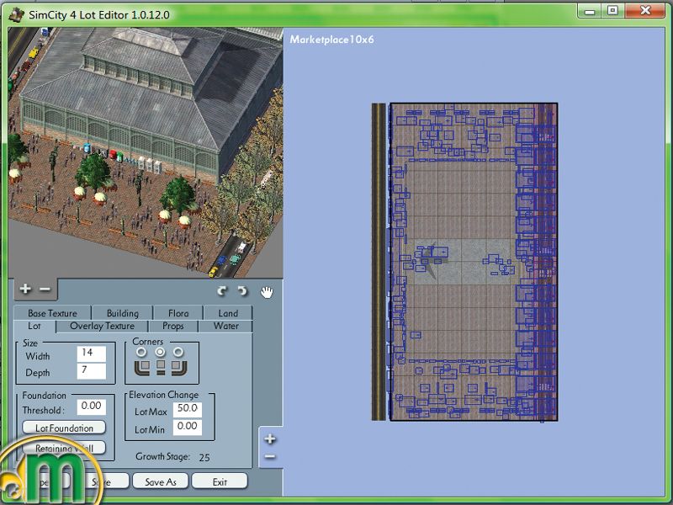Screen dimensions: 673x505
Task: Zoom out the 3D preview with minus
Action: coord(45,289)
